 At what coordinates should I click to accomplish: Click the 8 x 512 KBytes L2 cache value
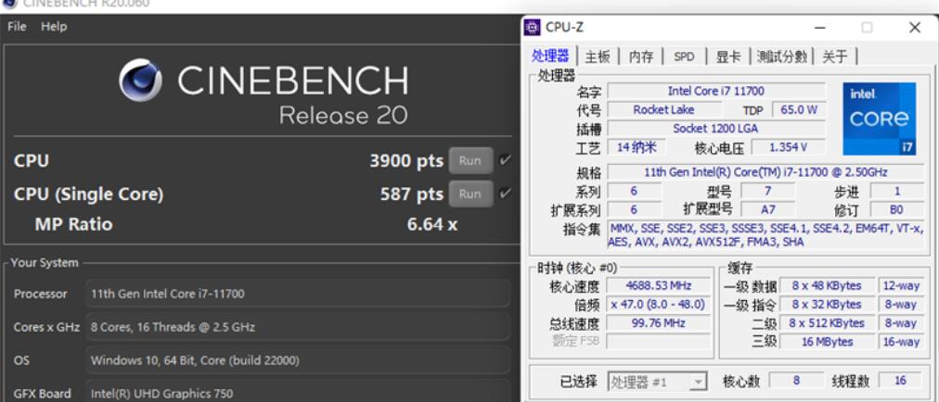[827, 323]
